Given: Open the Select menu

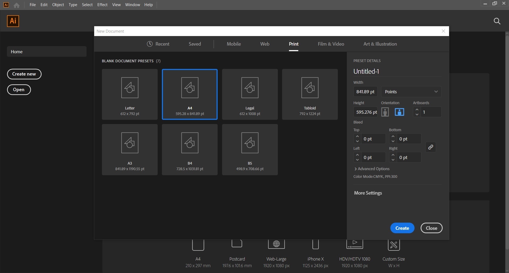Looking at the screenshot, I should [x=87, y=5].
